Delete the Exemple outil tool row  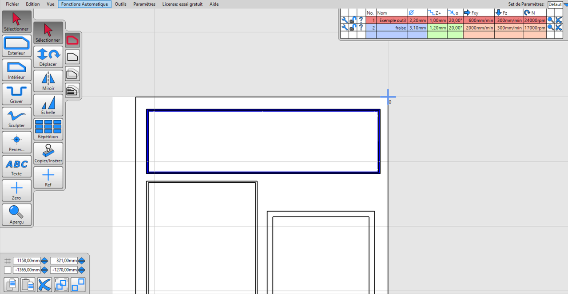tap(559, 20)
